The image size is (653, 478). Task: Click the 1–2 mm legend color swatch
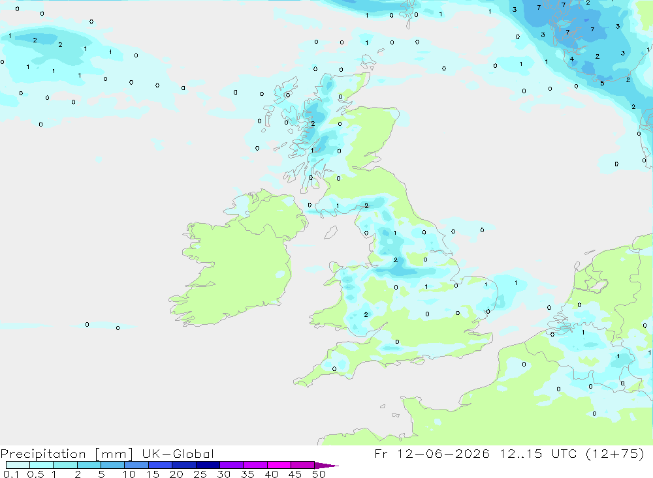tap(65, 465)
